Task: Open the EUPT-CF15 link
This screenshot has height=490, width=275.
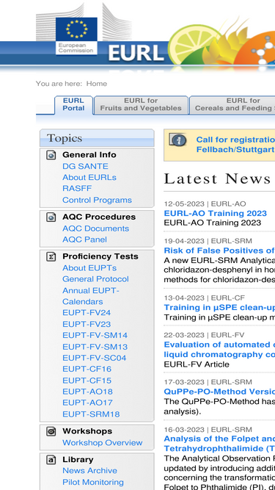Action: click(87, 381)
